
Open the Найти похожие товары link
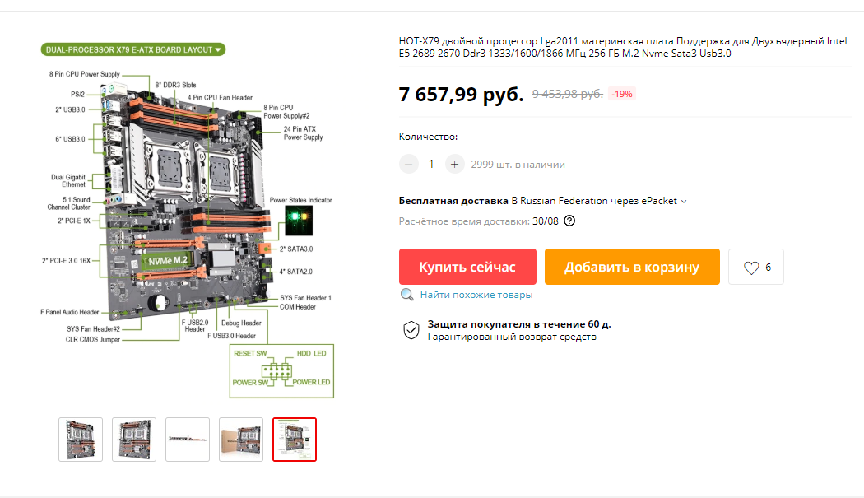[476, 295]
